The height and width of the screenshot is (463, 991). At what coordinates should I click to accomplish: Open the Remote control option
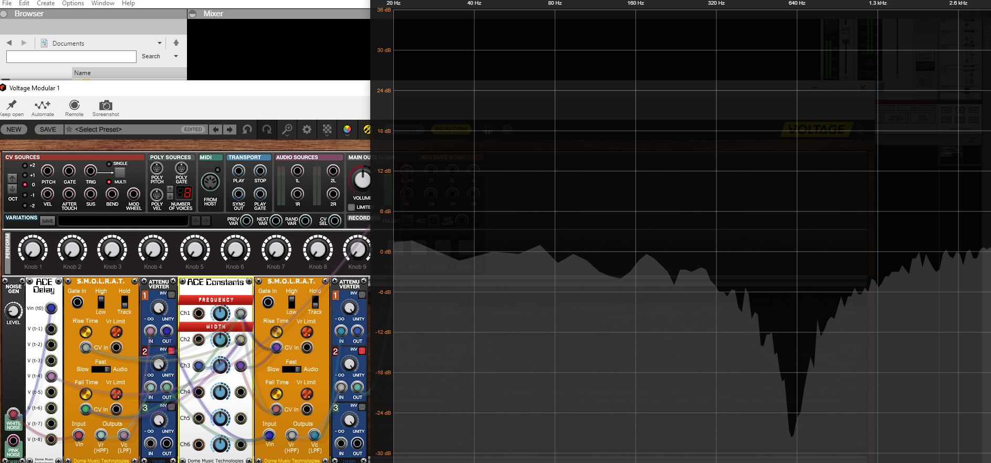pos(74,108)
